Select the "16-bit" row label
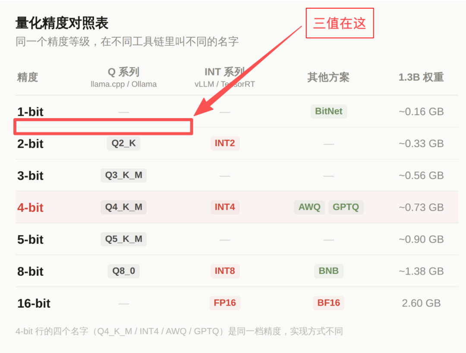 click(x=34, y=303)
